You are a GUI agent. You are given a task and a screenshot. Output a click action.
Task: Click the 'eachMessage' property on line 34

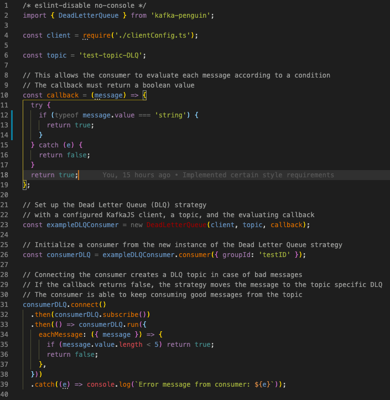61,335
